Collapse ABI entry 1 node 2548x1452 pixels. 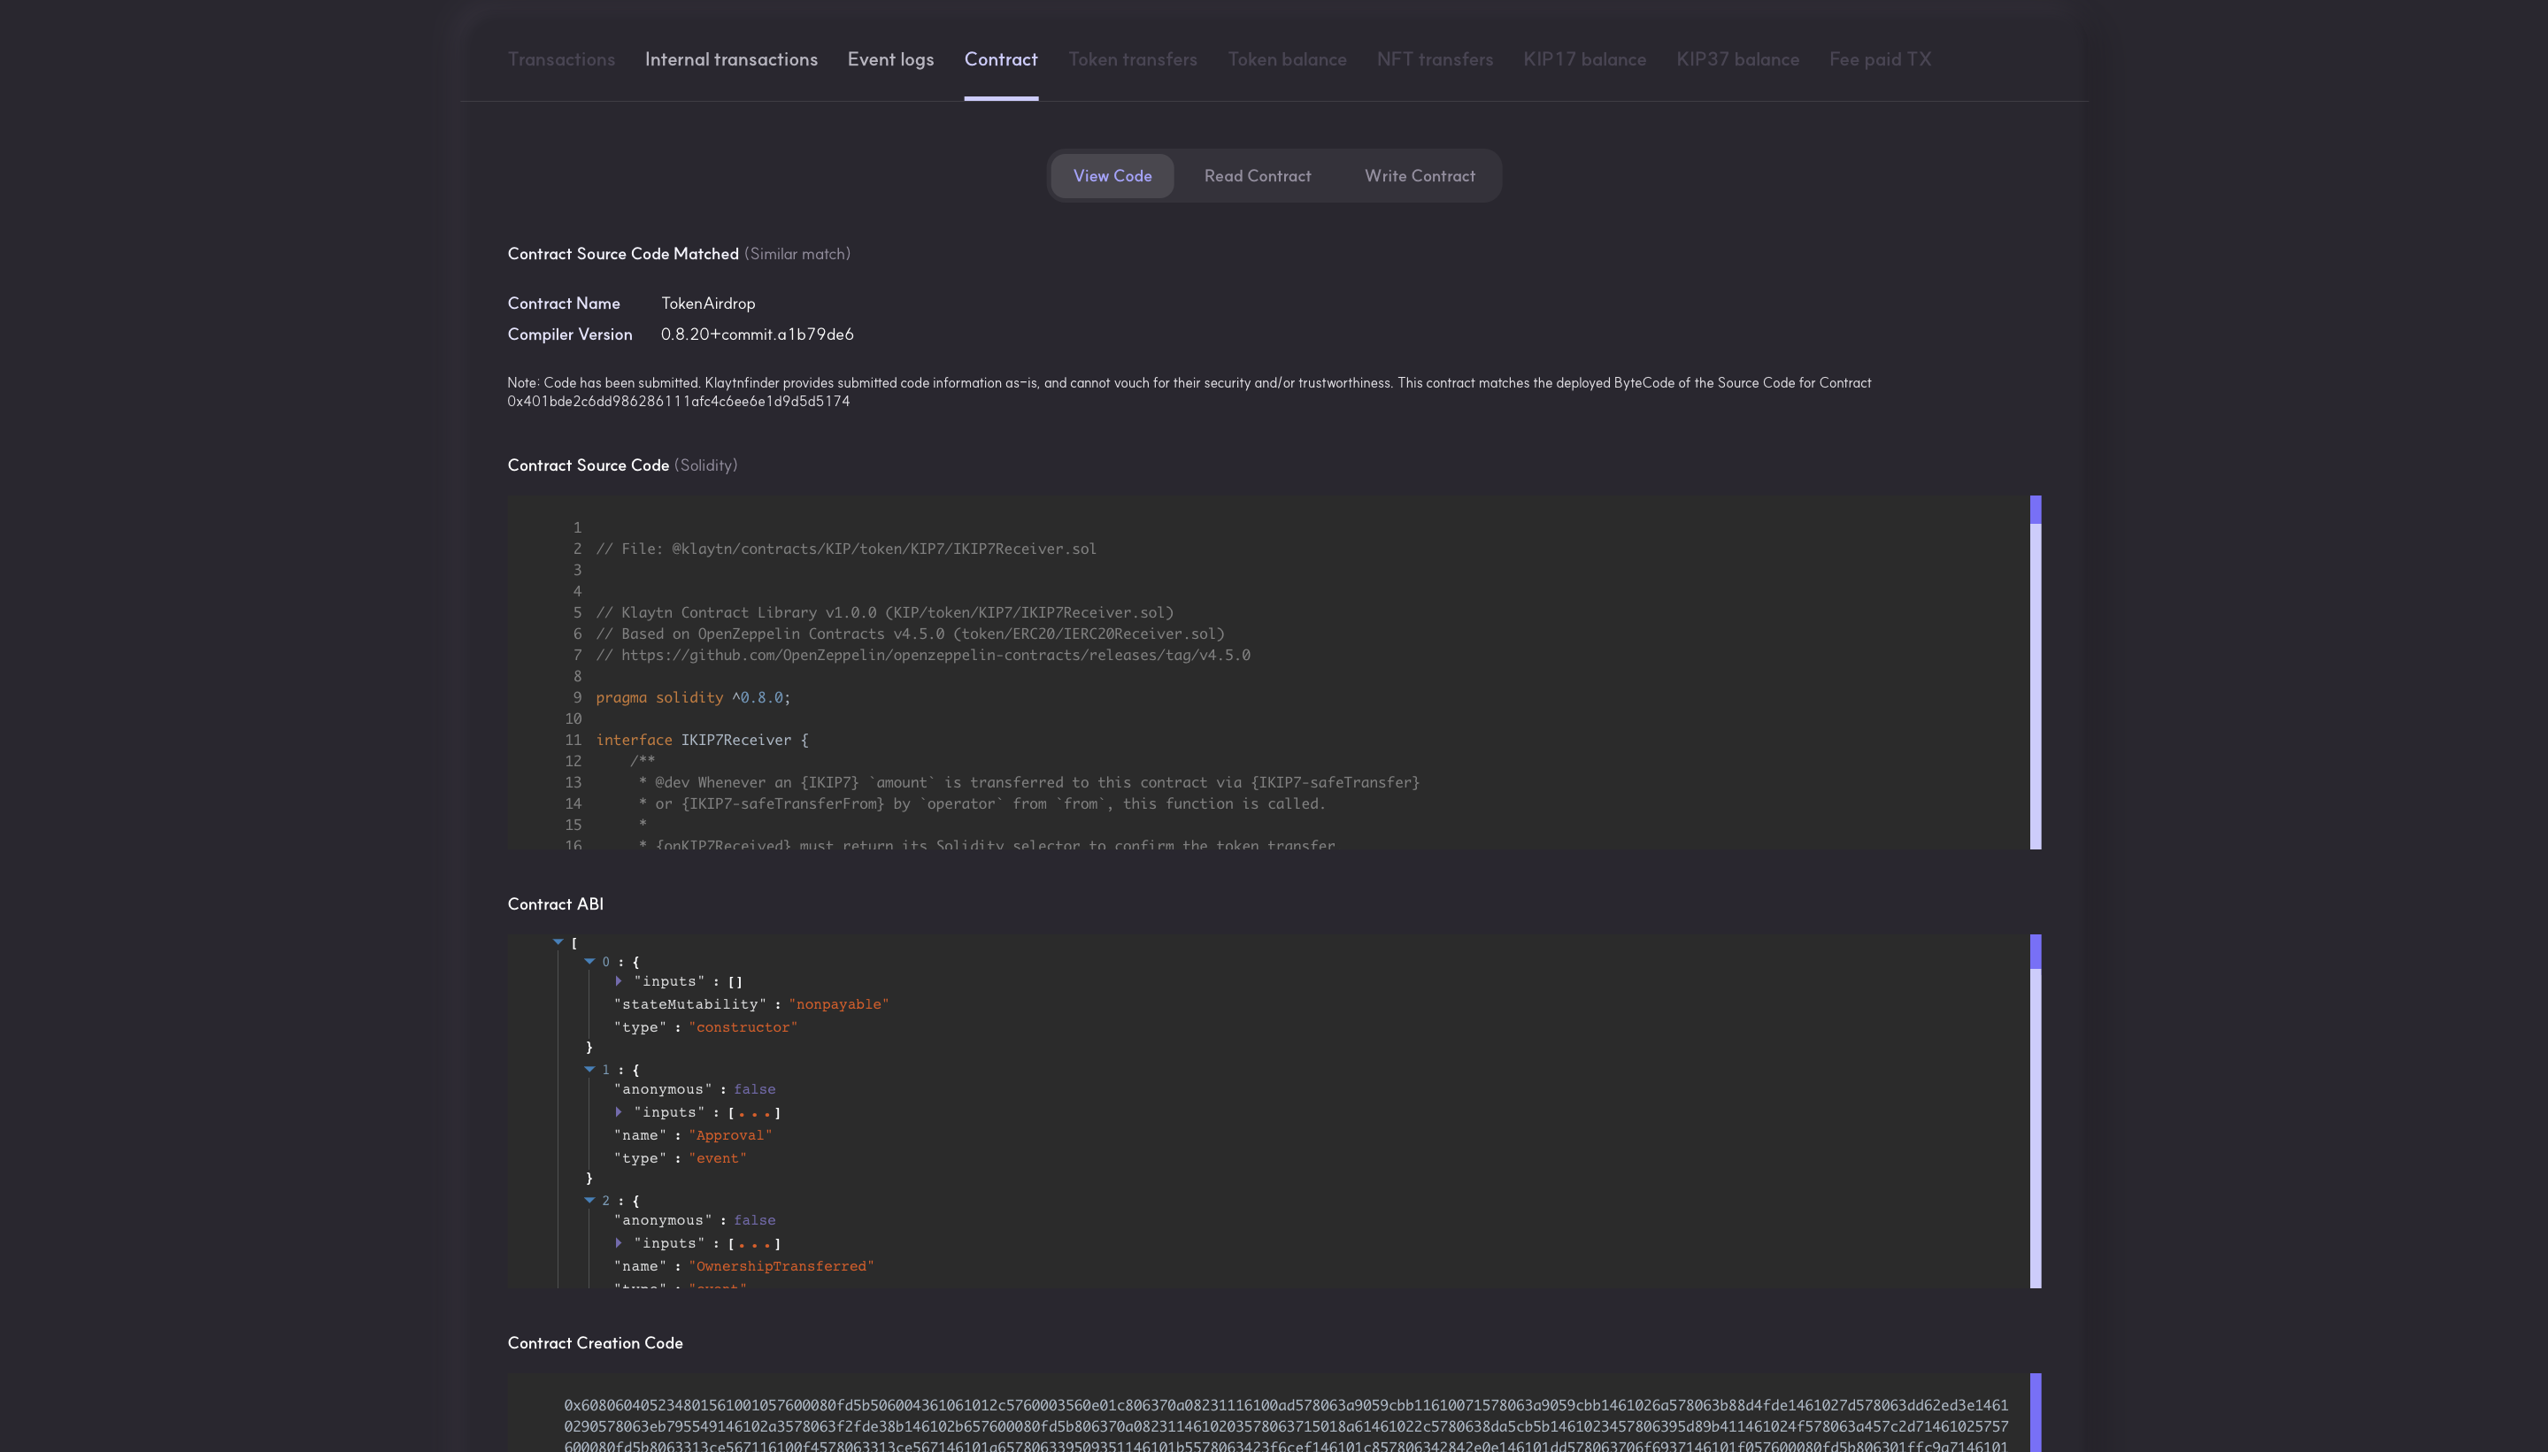coord(589,1069)
